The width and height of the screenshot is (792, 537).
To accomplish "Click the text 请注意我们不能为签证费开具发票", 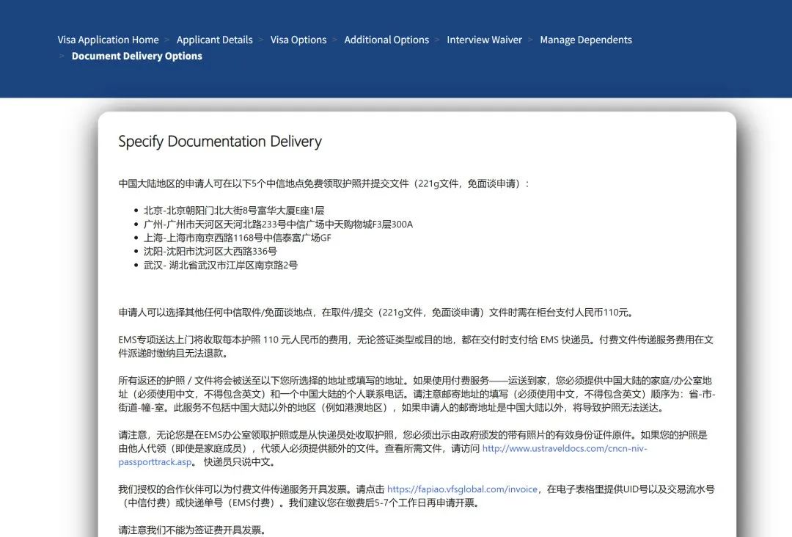I will [192, 530].
